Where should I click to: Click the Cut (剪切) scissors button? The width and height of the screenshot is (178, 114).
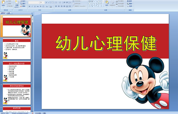(x=9, y=1)
